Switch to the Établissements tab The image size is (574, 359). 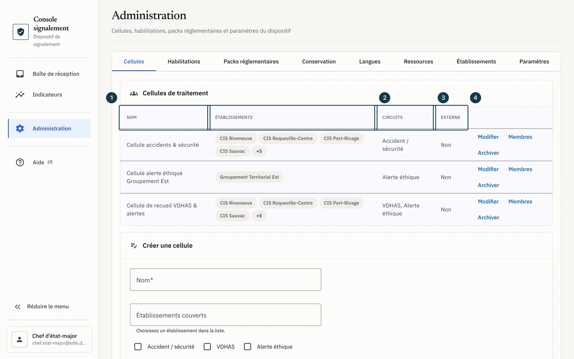coord(476,61)
